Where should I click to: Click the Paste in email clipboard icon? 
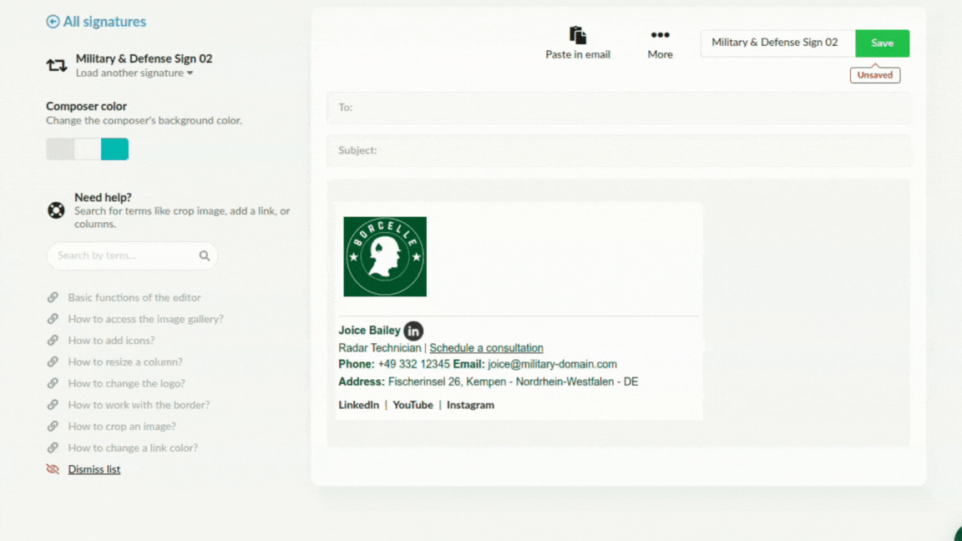(577, 35)
